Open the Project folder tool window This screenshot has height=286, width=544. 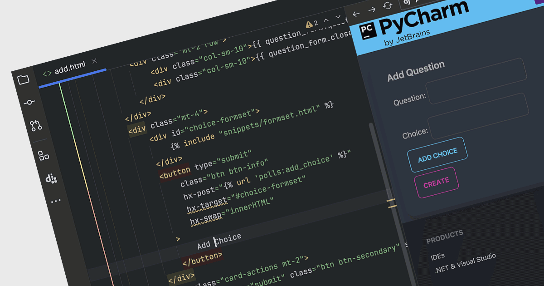[24, 80]
